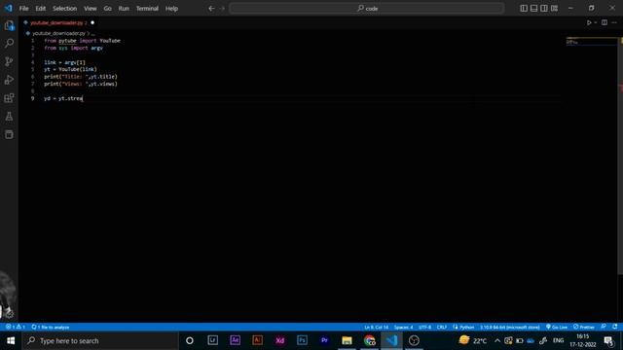
Task: Open the Testing flask view
Action: point(9,117)
